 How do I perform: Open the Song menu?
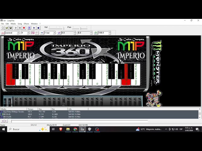pyautogui.click(x=20, y=24)
